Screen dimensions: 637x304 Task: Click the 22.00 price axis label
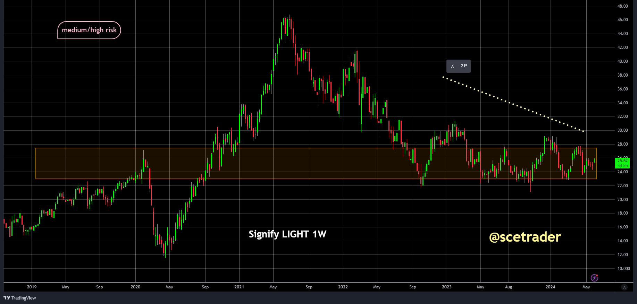pos(622,186)
